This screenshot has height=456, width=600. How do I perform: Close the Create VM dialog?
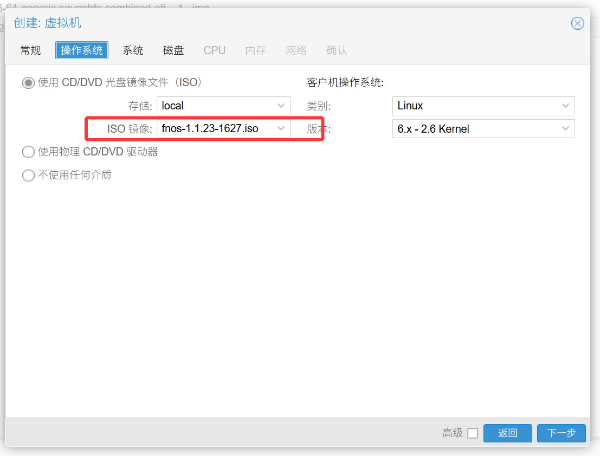578,23
